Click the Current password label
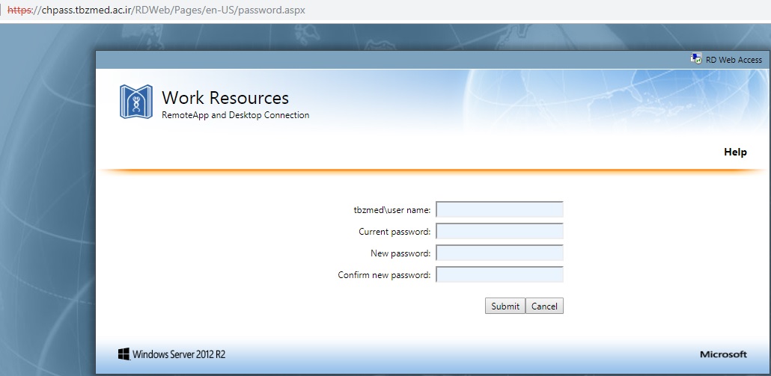This screenshot has width=771, height=376. [394, 232]
